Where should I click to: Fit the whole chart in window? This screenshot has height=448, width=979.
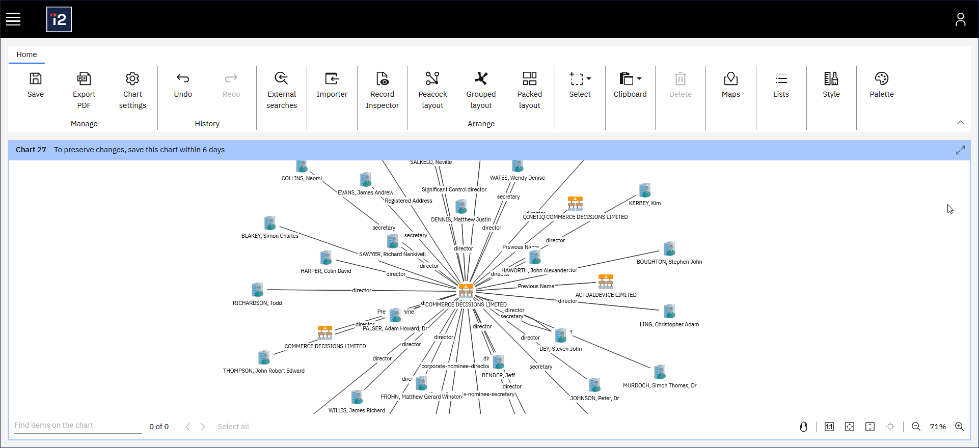[850, 427]
